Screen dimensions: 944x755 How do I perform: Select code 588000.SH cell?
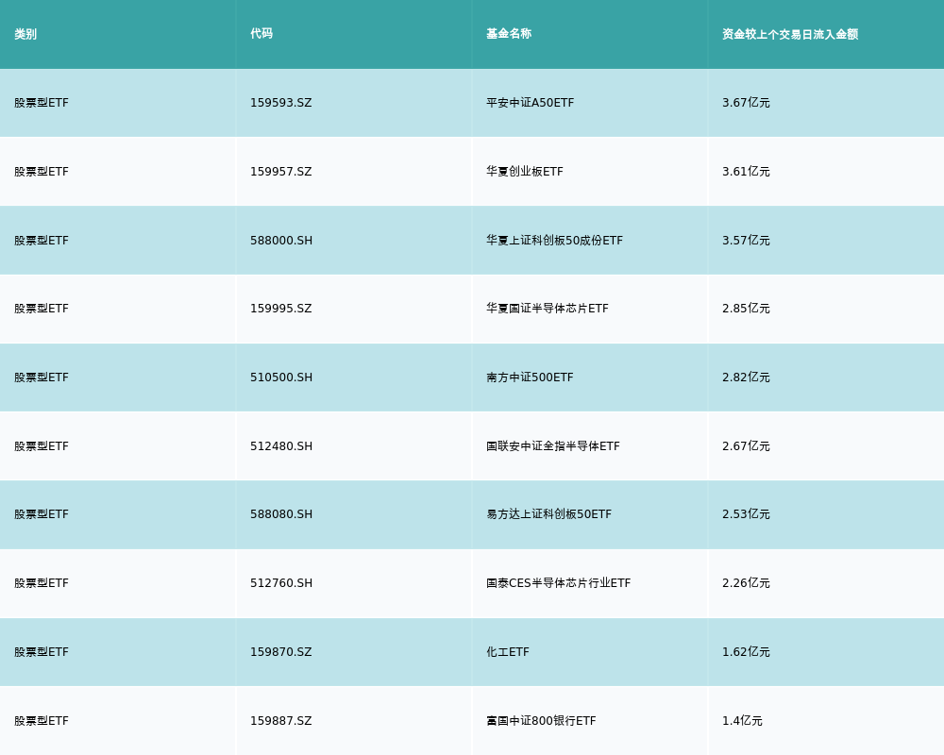point(281,241)
